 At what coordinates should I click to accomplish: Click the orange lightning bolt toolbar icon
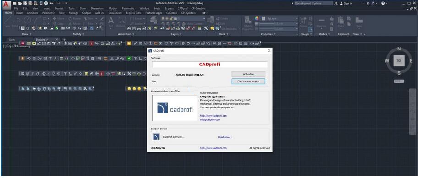tap(22, 59)
